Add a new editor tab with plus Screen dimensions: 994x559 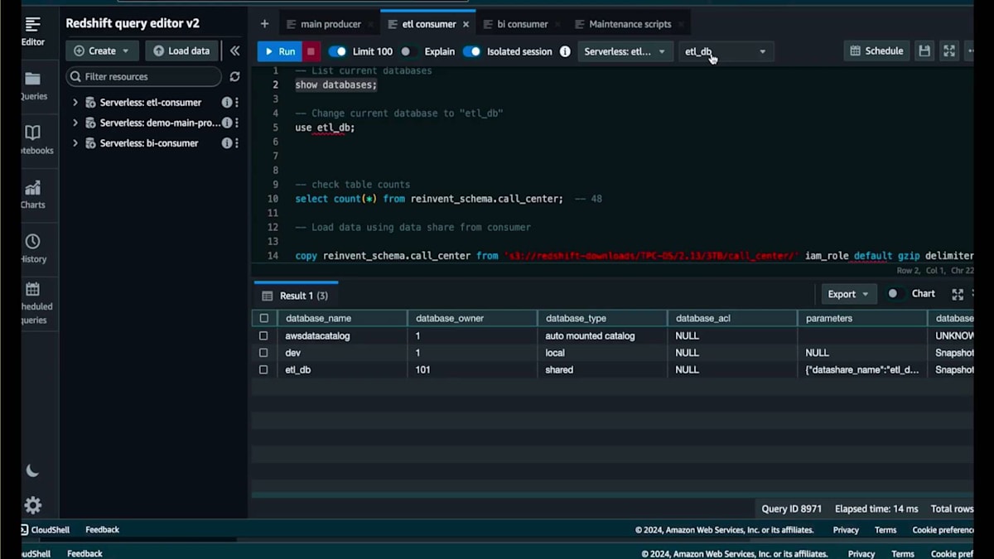click(x=264, y=24)
